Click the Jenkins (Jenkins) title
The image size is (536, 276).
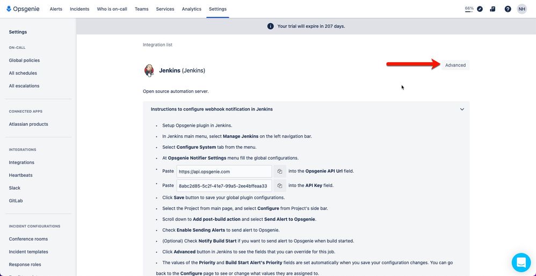(x=182, y=71)
